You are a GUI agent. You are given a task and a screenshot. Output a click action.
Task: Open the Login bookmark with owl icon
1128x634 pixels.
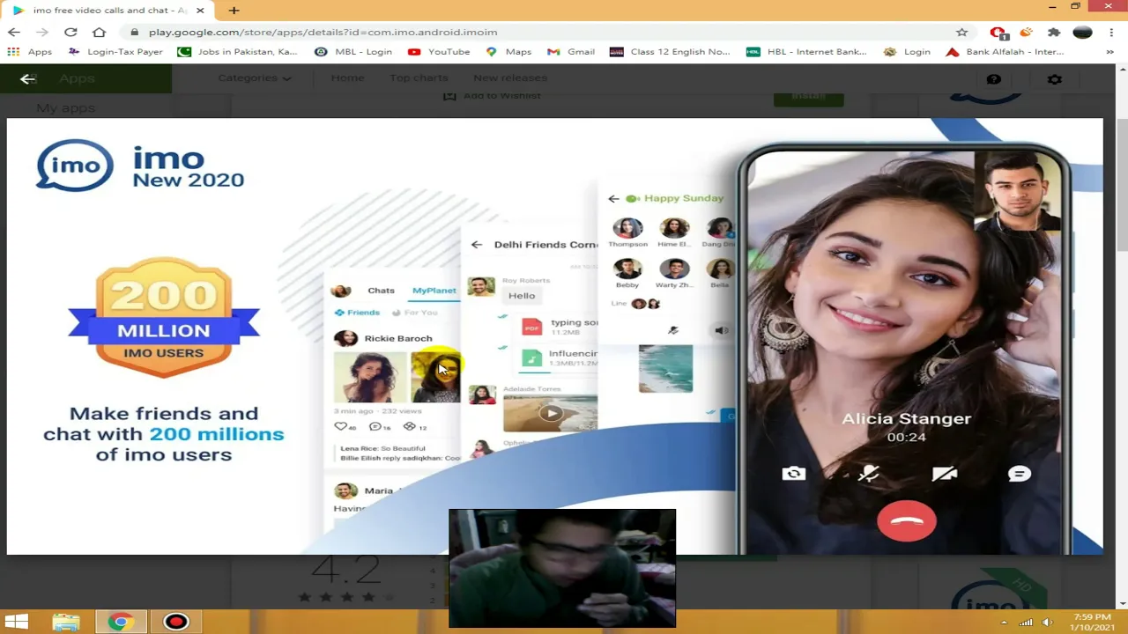[x=907, y=52]
